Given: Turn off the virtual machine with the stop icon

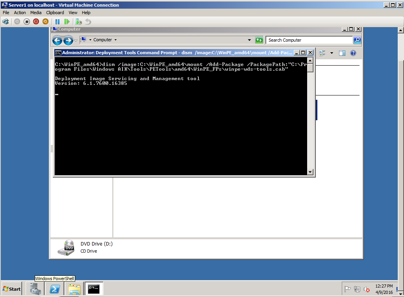Looking at the screenshot, I should 26,22.
